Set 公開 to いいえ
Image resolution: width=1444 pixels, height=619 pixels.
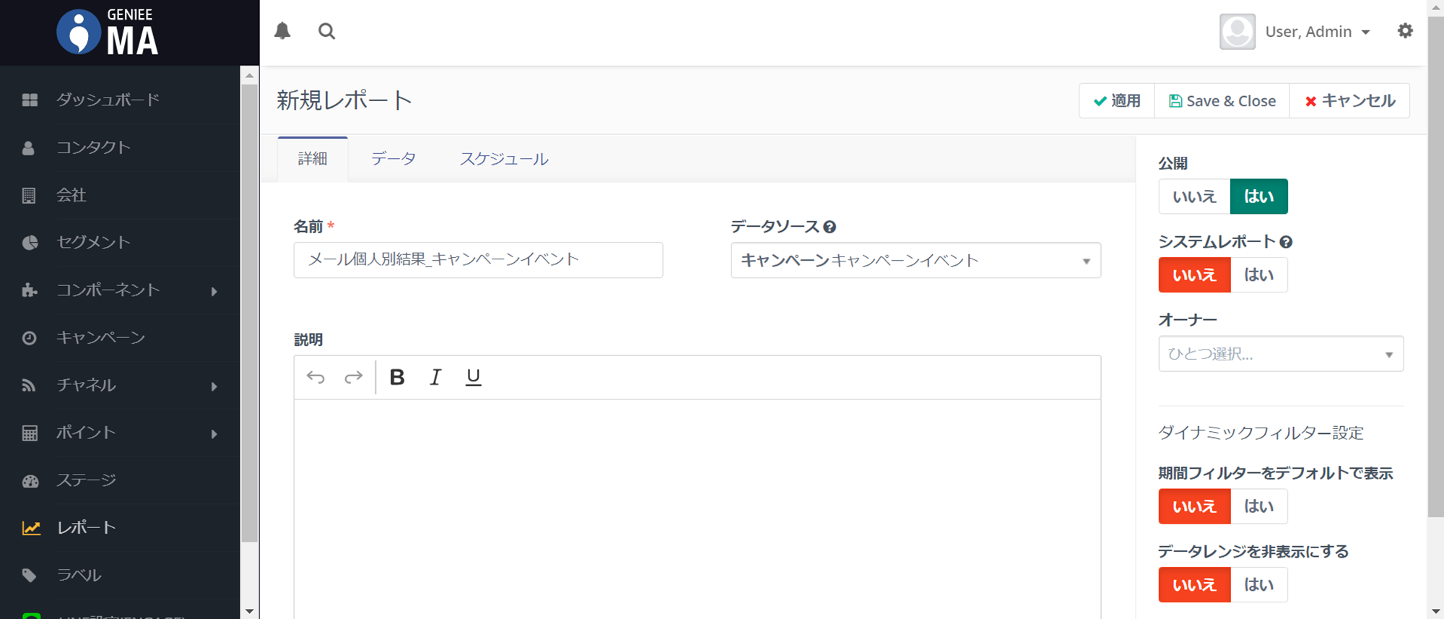coord(1194,196)
